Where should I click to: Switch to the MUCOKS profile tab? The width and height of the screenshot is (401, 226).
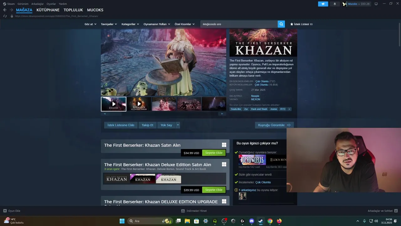click(95, 10)
